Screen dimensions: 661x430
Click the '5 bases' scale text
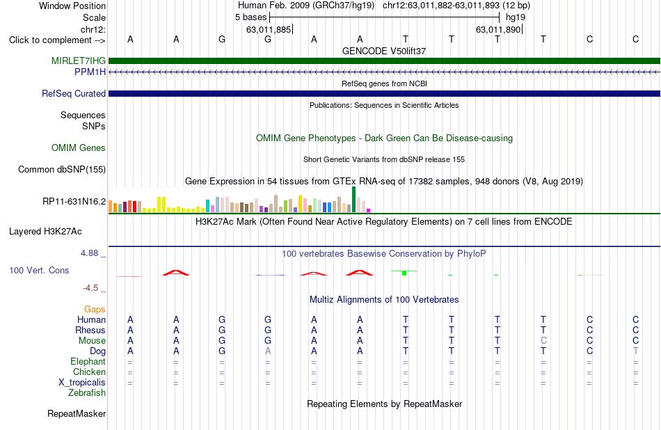[250, 17]
